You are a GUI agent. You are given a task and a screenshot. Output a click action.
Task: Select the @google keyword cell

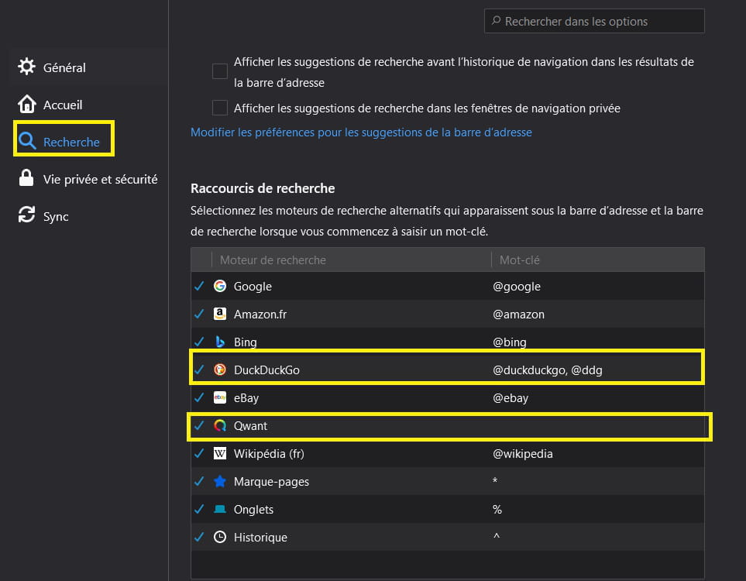tap(517, 287)
